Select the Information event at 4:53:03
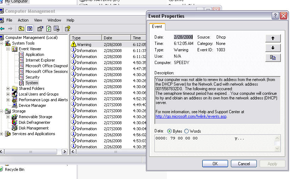Image resolution: width=306 pixels, height=179 pixels. point(108,141)
